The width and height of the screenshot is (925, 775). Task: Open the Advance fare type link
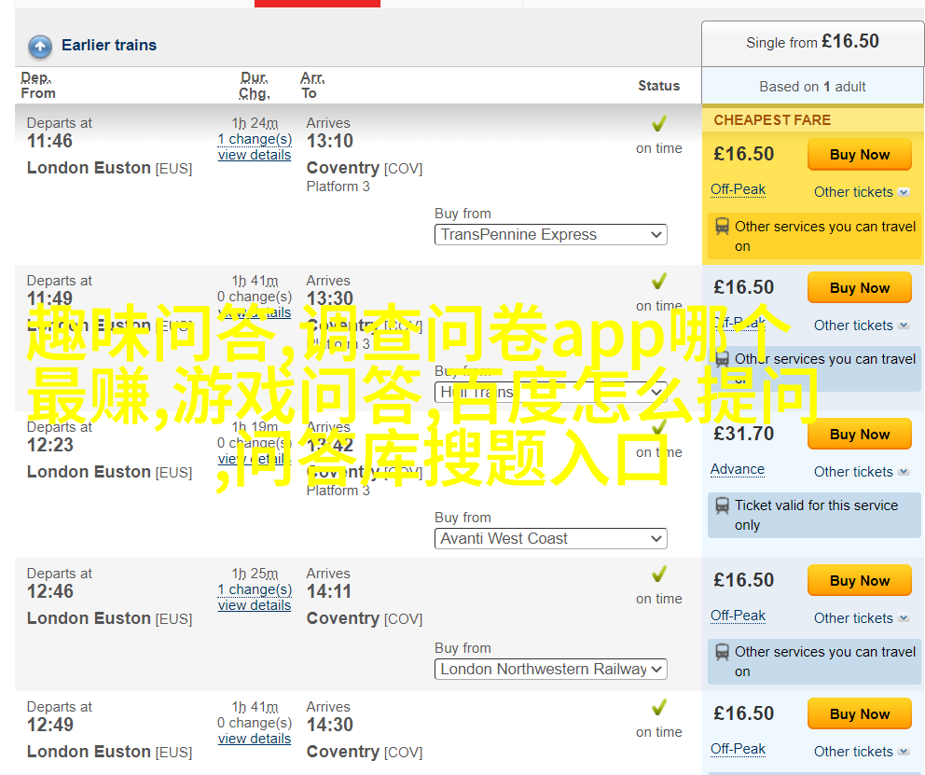point(738,469)
